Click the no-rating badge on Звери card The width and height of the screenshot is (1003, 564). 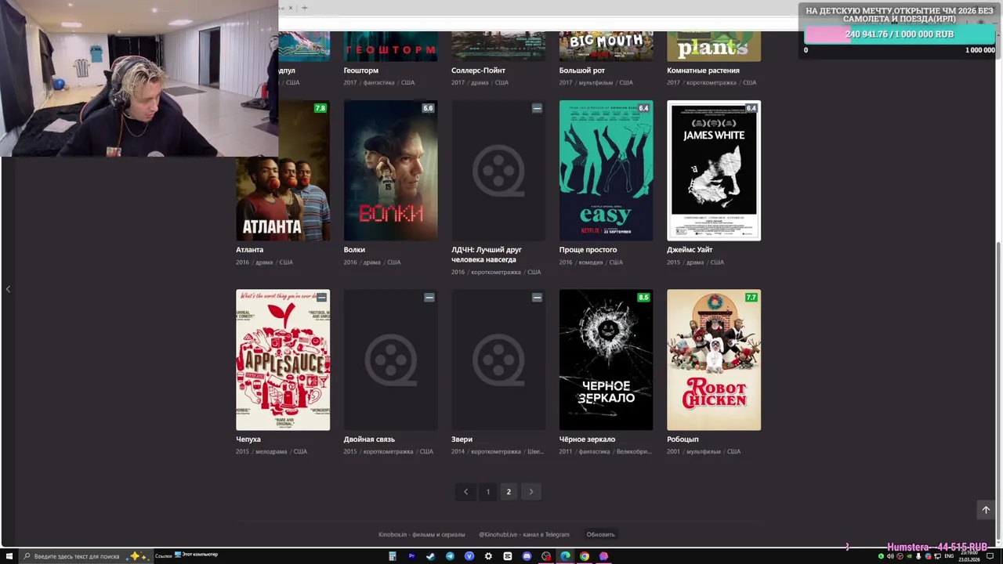537,298
